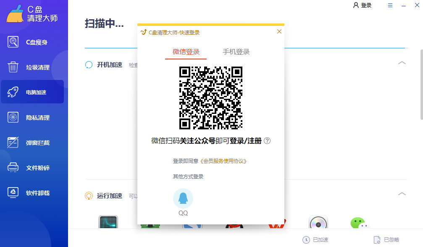423x247 pixels.
Task: Open 隐私清理 from the sidebar
Action: pos(32,118)
